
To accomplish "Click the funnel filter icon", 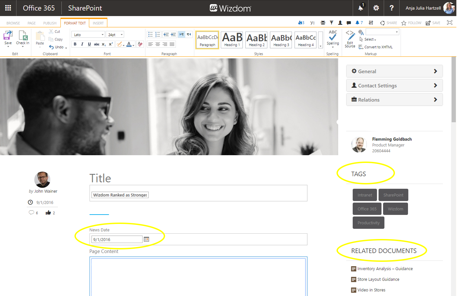I will click(x=332, y=23).
